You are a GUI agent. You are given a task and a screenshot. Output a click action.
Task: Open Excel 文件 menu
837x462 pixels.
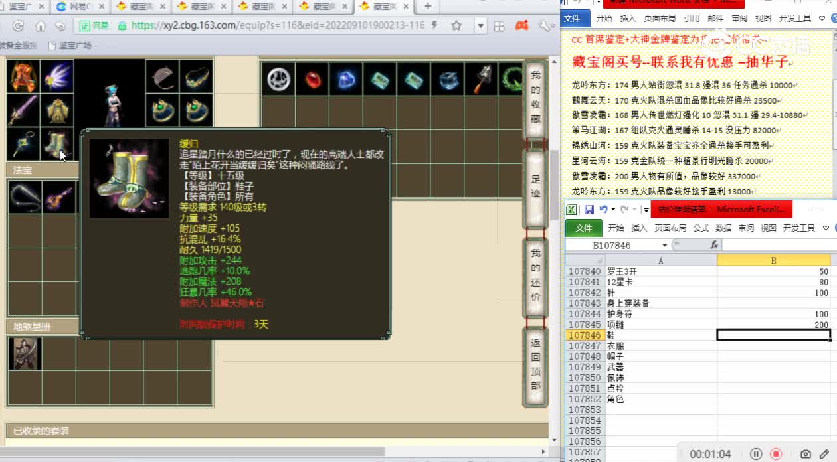pyautogui.click(x=583, y=228)
